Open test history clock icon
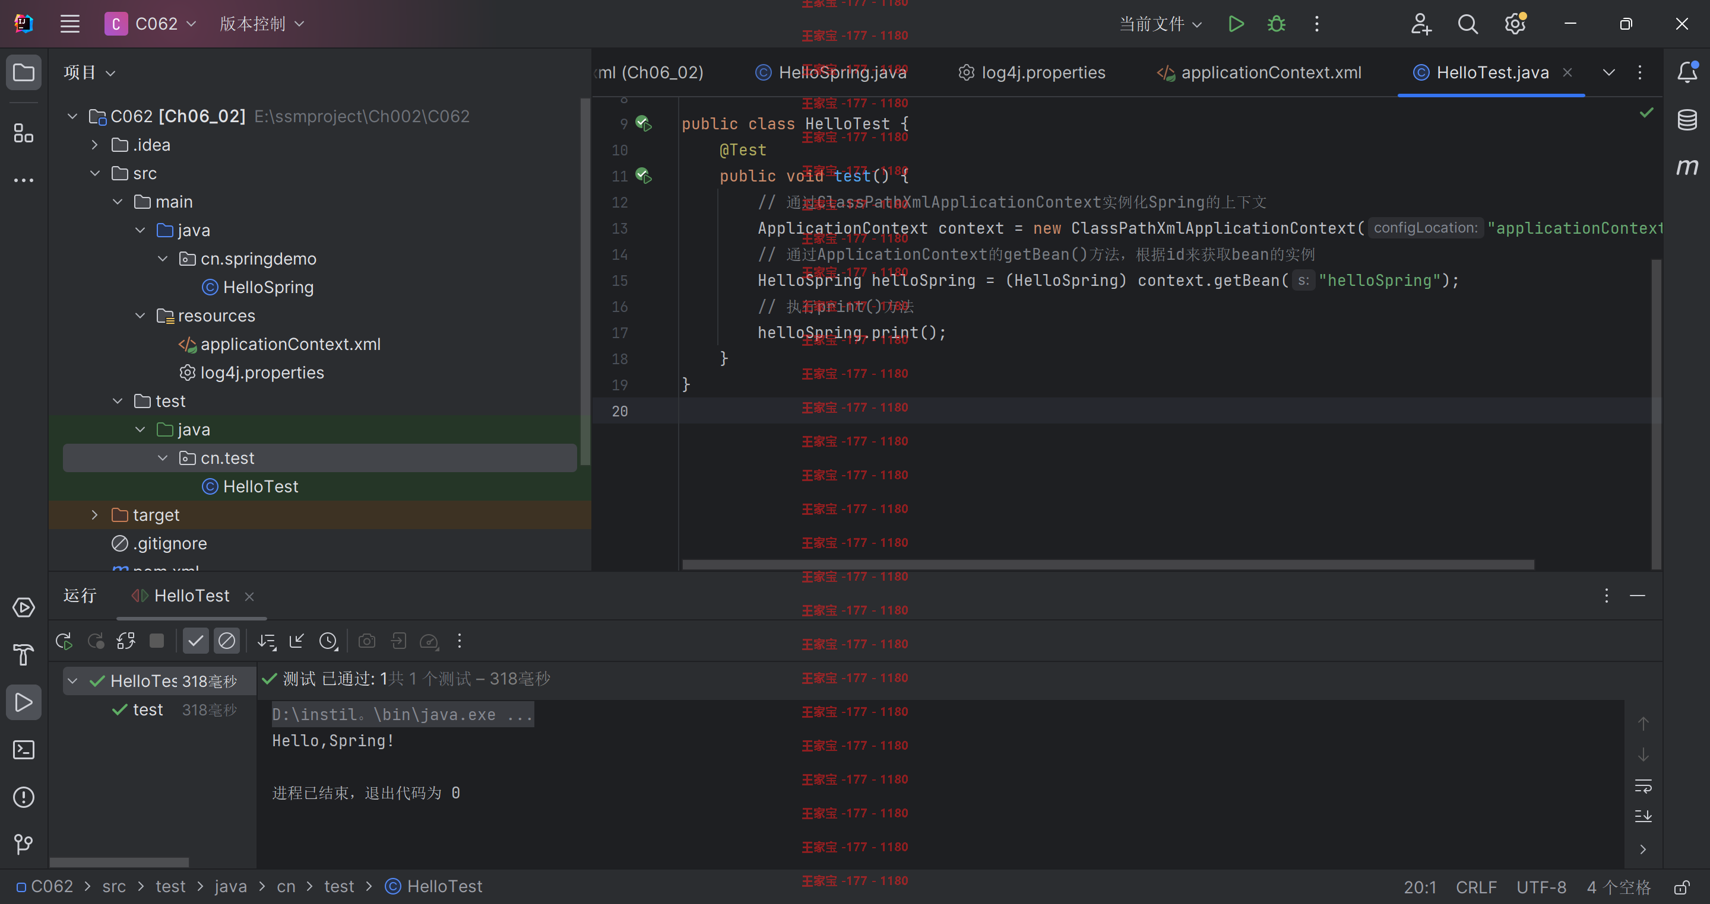The image size is (1710, 904). click(328, 641)
